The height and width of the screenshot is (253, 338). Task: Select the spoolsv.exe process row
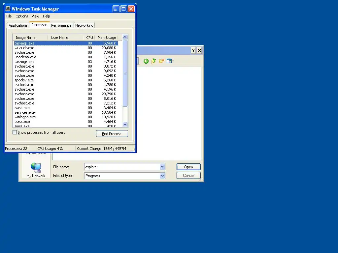(x=65, y=80)
